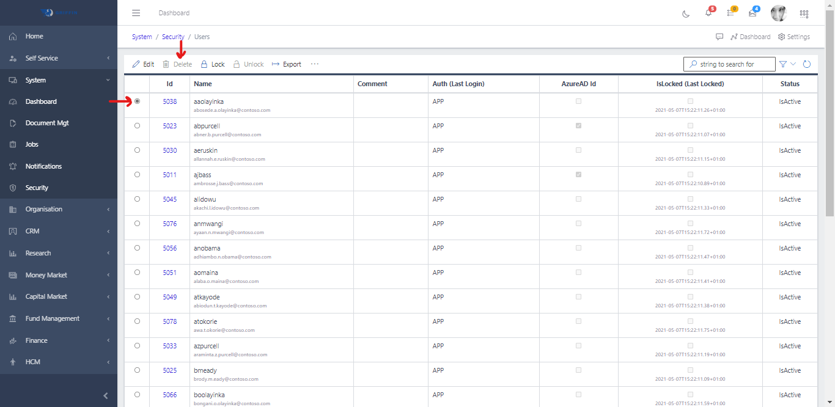The height and width of the screenshot is (407, 835).
Task: Click the hamburger menu icon
Action: (x=136, y=13)
